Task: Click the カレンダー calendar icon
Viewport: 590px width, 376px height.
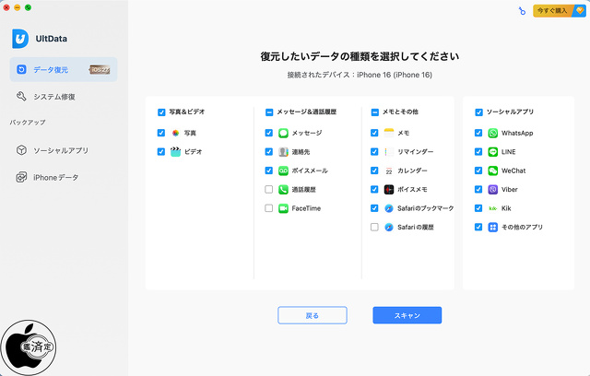Action: point(389,170)
